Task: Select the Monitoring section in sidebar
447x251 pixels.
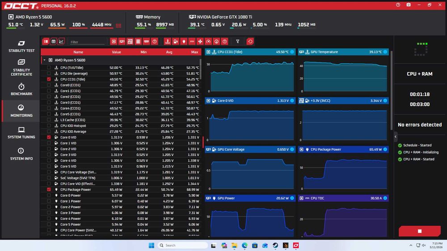Action: (x=21, y=111)
